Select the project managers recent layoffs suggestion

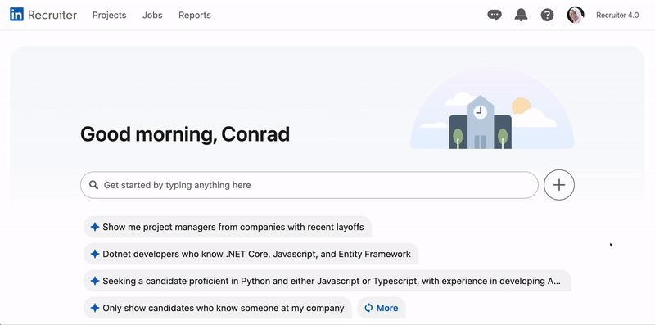pos(228,227)
